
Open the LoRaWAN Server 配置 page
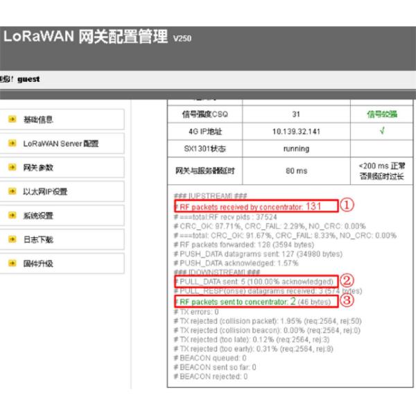[61, 144]
